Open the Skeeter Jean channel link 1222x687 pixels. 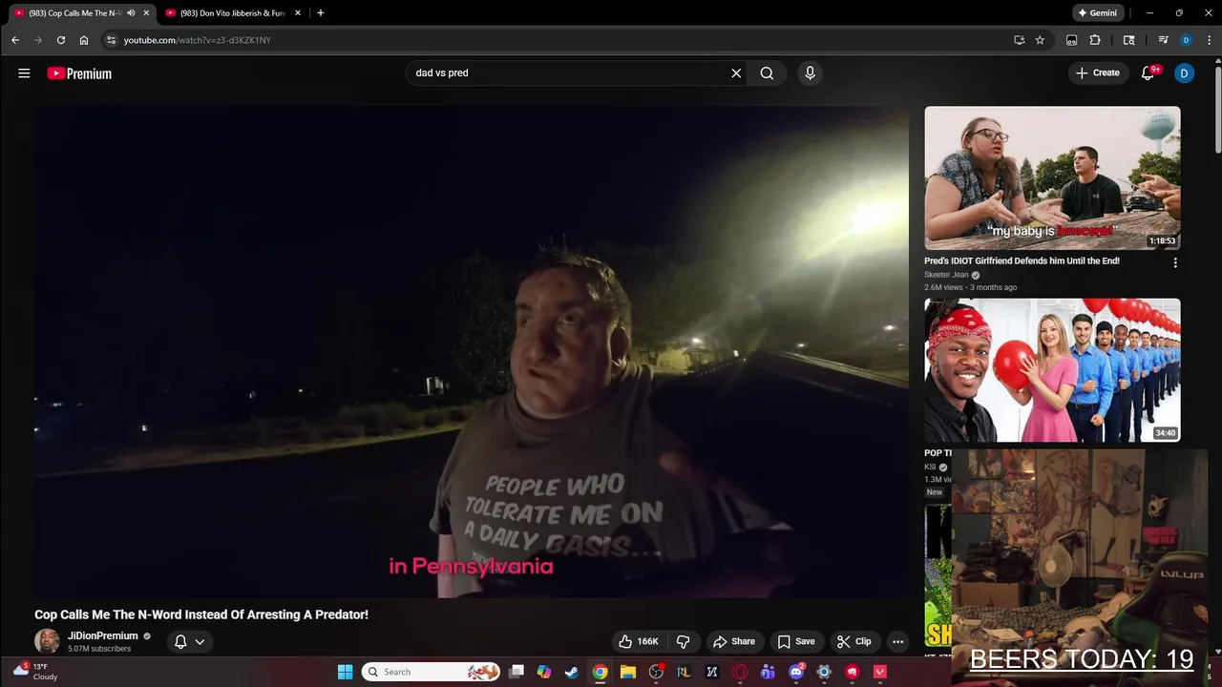pyautogui.click(x=946, y=275)
